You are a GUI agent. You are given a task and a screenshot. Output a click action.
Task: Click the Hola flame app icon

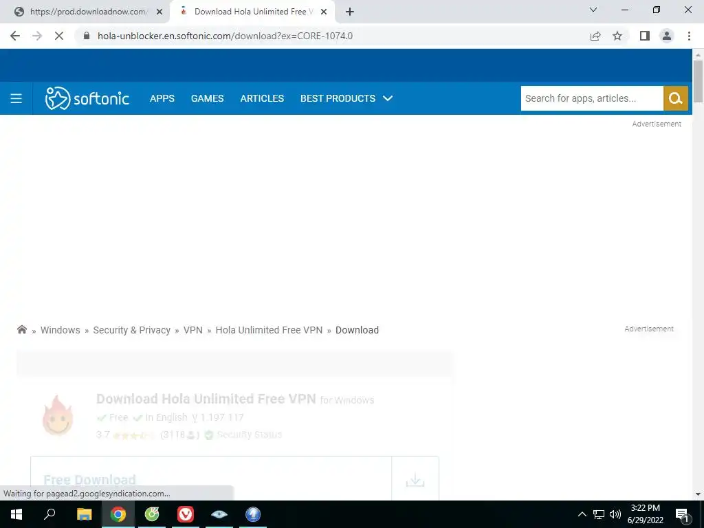click(58, 415)
